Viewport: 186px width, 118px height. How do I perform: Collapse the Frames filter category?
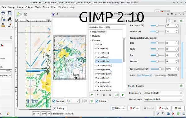click(90, 40)
